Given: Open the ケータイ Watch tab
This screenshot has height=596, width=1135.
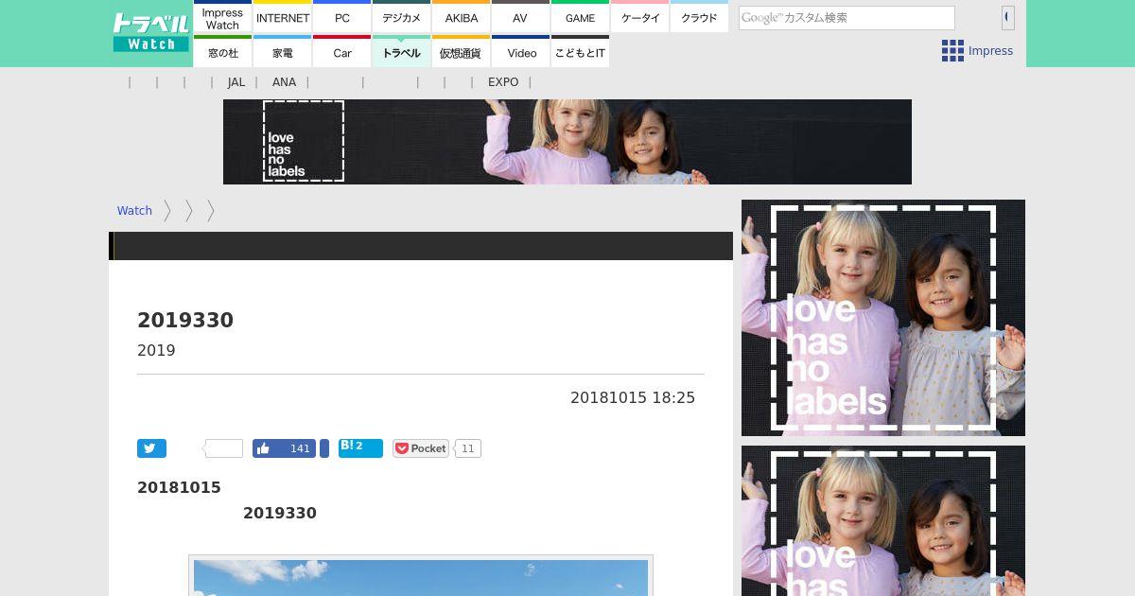Looking at the screenshot, I should click(x=640, y=17).
